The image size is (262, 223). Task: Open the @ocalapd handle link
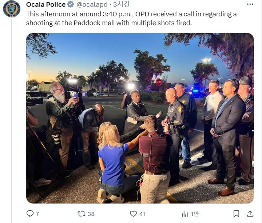pos(92,4)
